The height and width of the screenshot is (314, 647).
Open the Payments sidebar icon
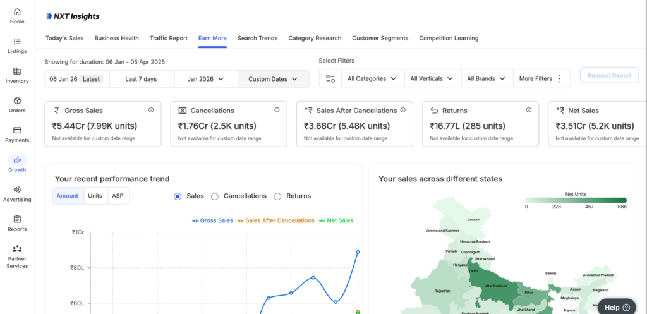[x=17, y=130]
